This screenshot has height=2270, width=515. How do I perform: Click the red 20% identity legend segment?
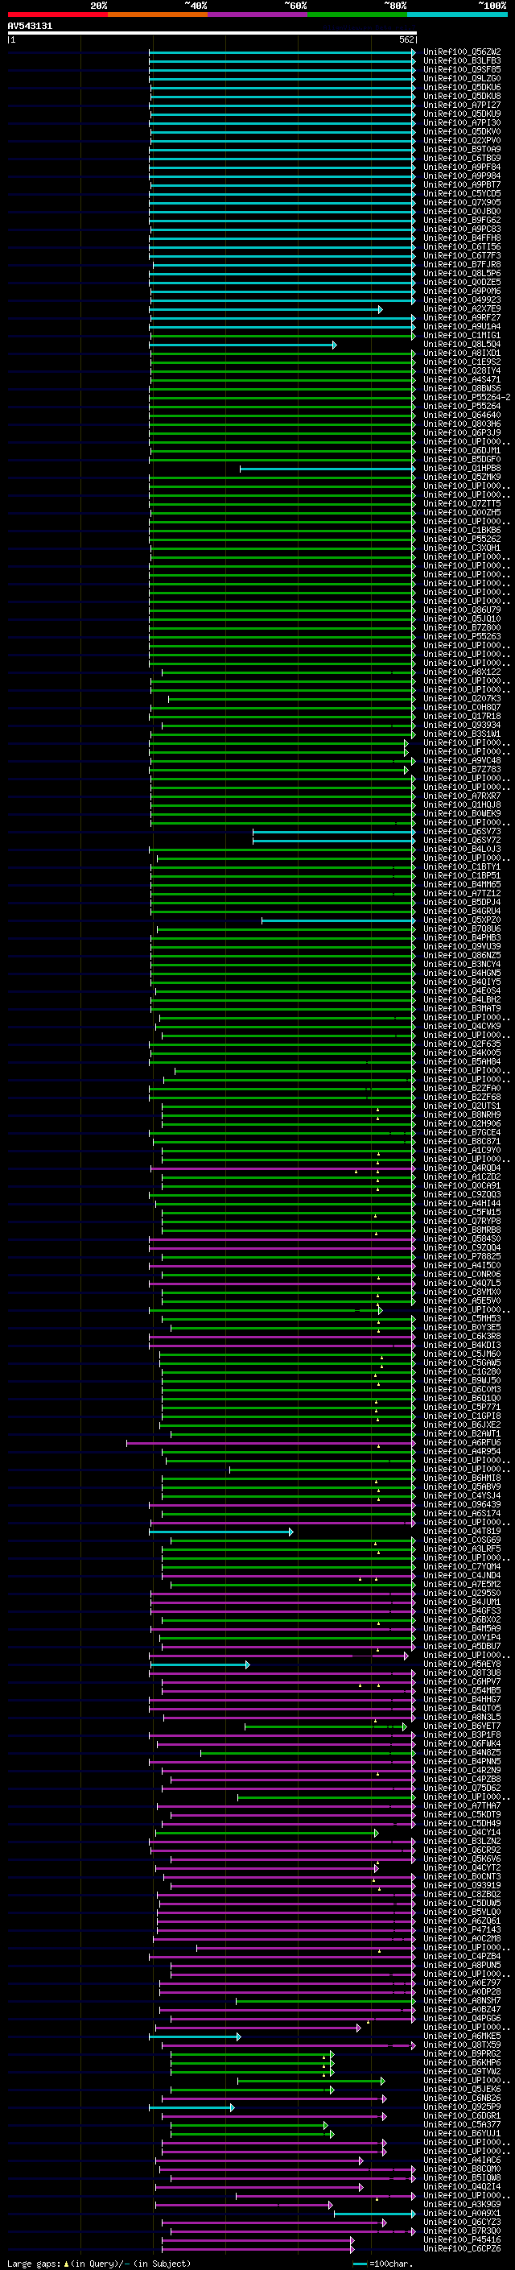click(57, 14)
